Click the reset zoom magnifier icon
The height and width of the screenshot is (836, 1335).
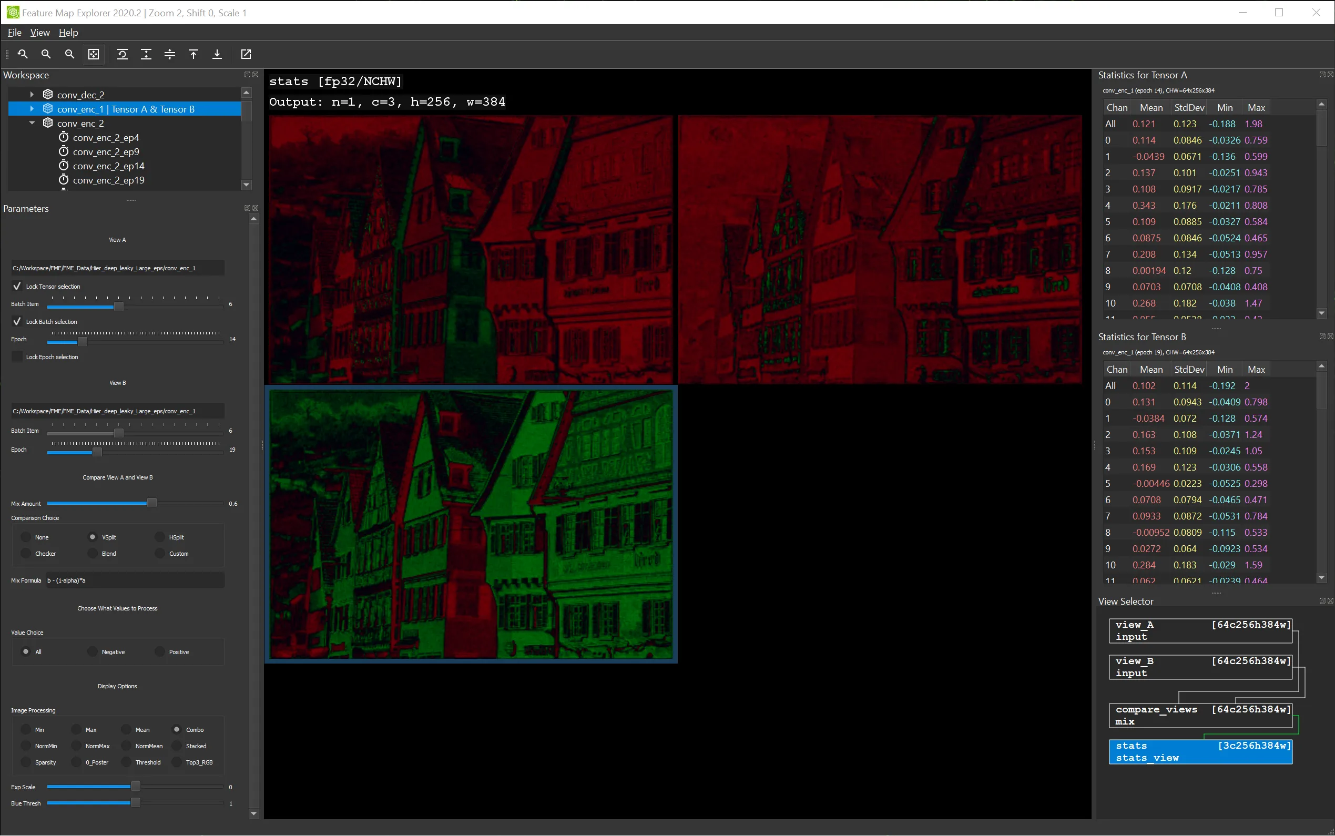23,54
